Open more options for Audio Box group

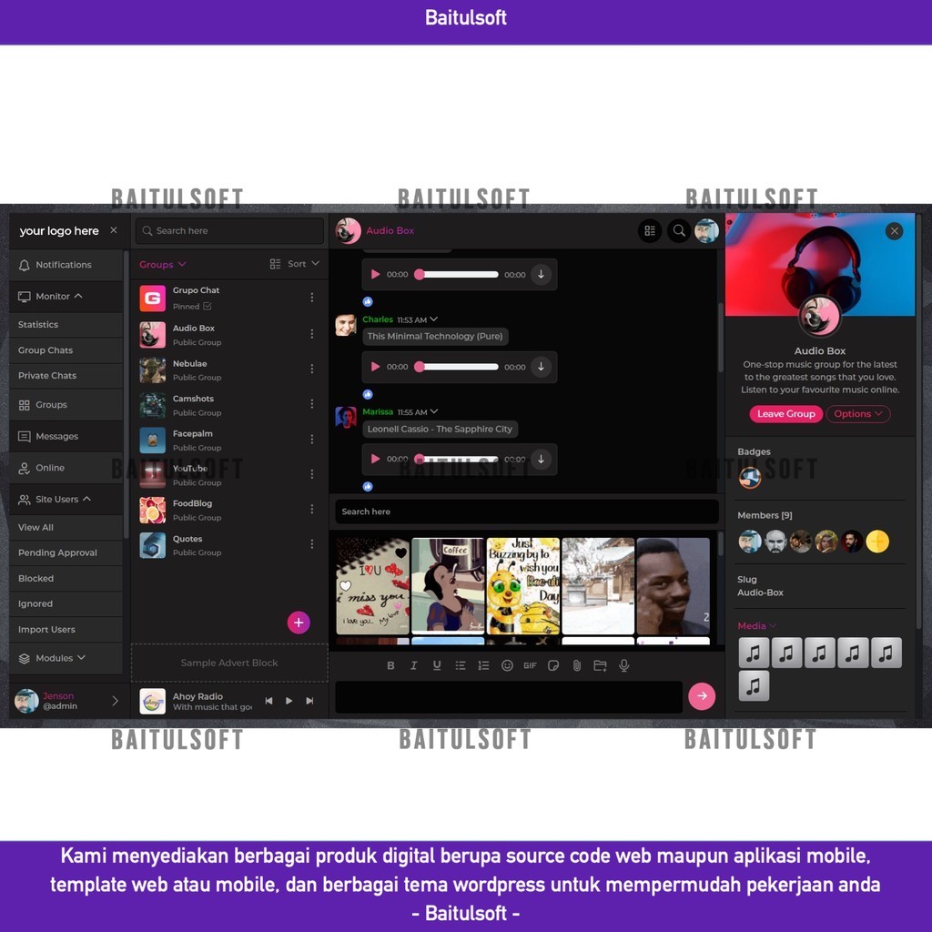click(312, 334)
